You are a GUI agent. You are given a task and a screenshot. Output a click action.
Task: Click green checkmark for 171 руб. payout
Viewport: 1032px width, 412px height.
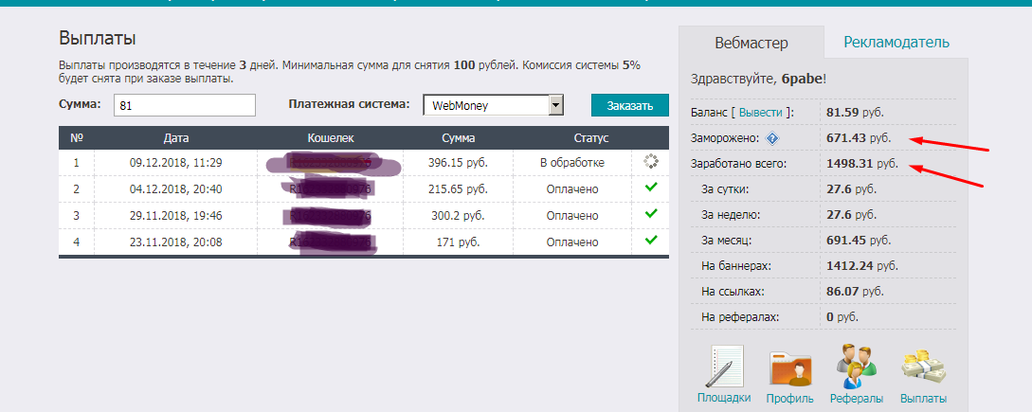coord(651,241)
